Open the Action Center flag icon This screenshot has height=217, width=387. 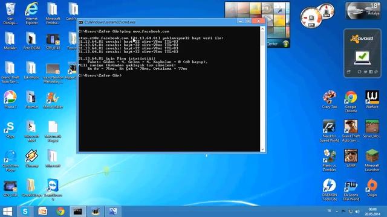tap(343, 212)
